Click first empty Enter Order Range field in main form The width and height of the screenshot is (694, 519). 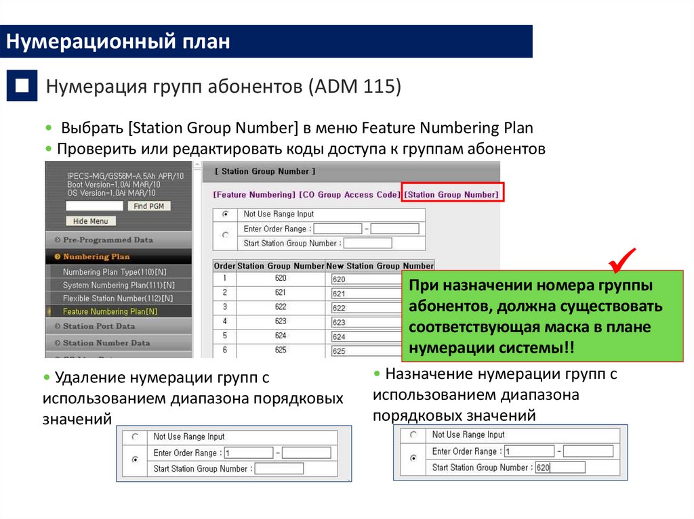338,229
